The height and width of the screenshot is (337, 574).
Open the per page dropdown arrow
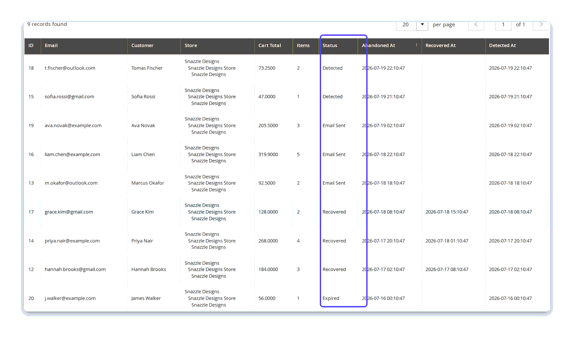422,25
